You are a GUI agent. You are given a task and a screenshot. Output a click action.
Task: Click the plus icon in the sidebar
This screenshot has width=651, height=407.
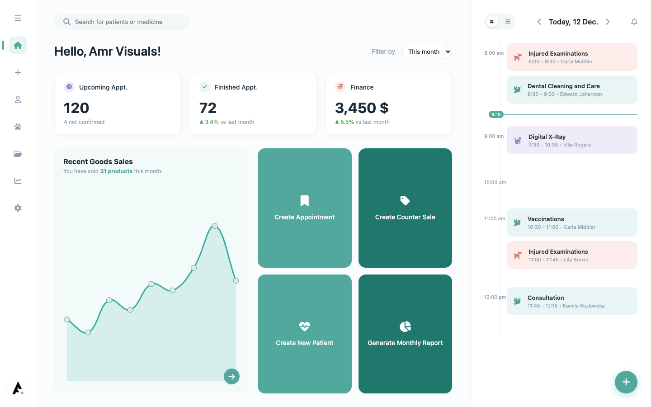(18, 72)
